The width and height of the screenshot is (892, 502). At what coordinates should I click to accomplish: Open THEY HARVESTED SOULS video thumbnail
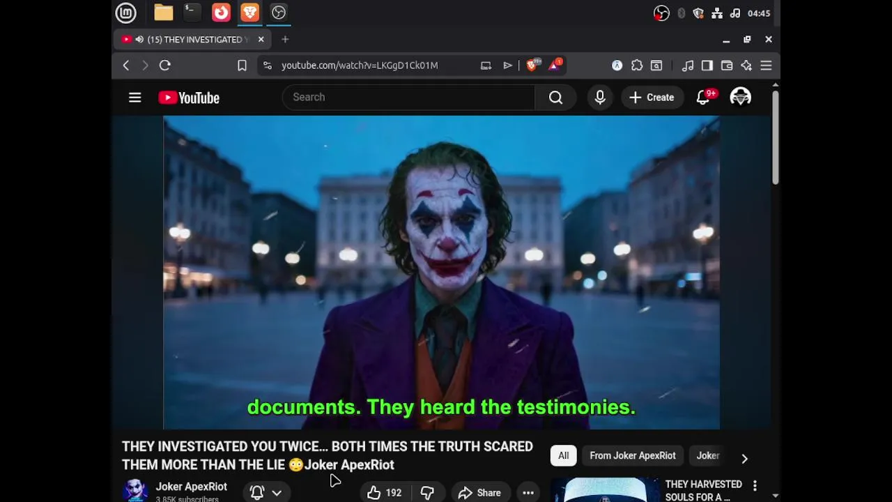[x=605, y=489]
